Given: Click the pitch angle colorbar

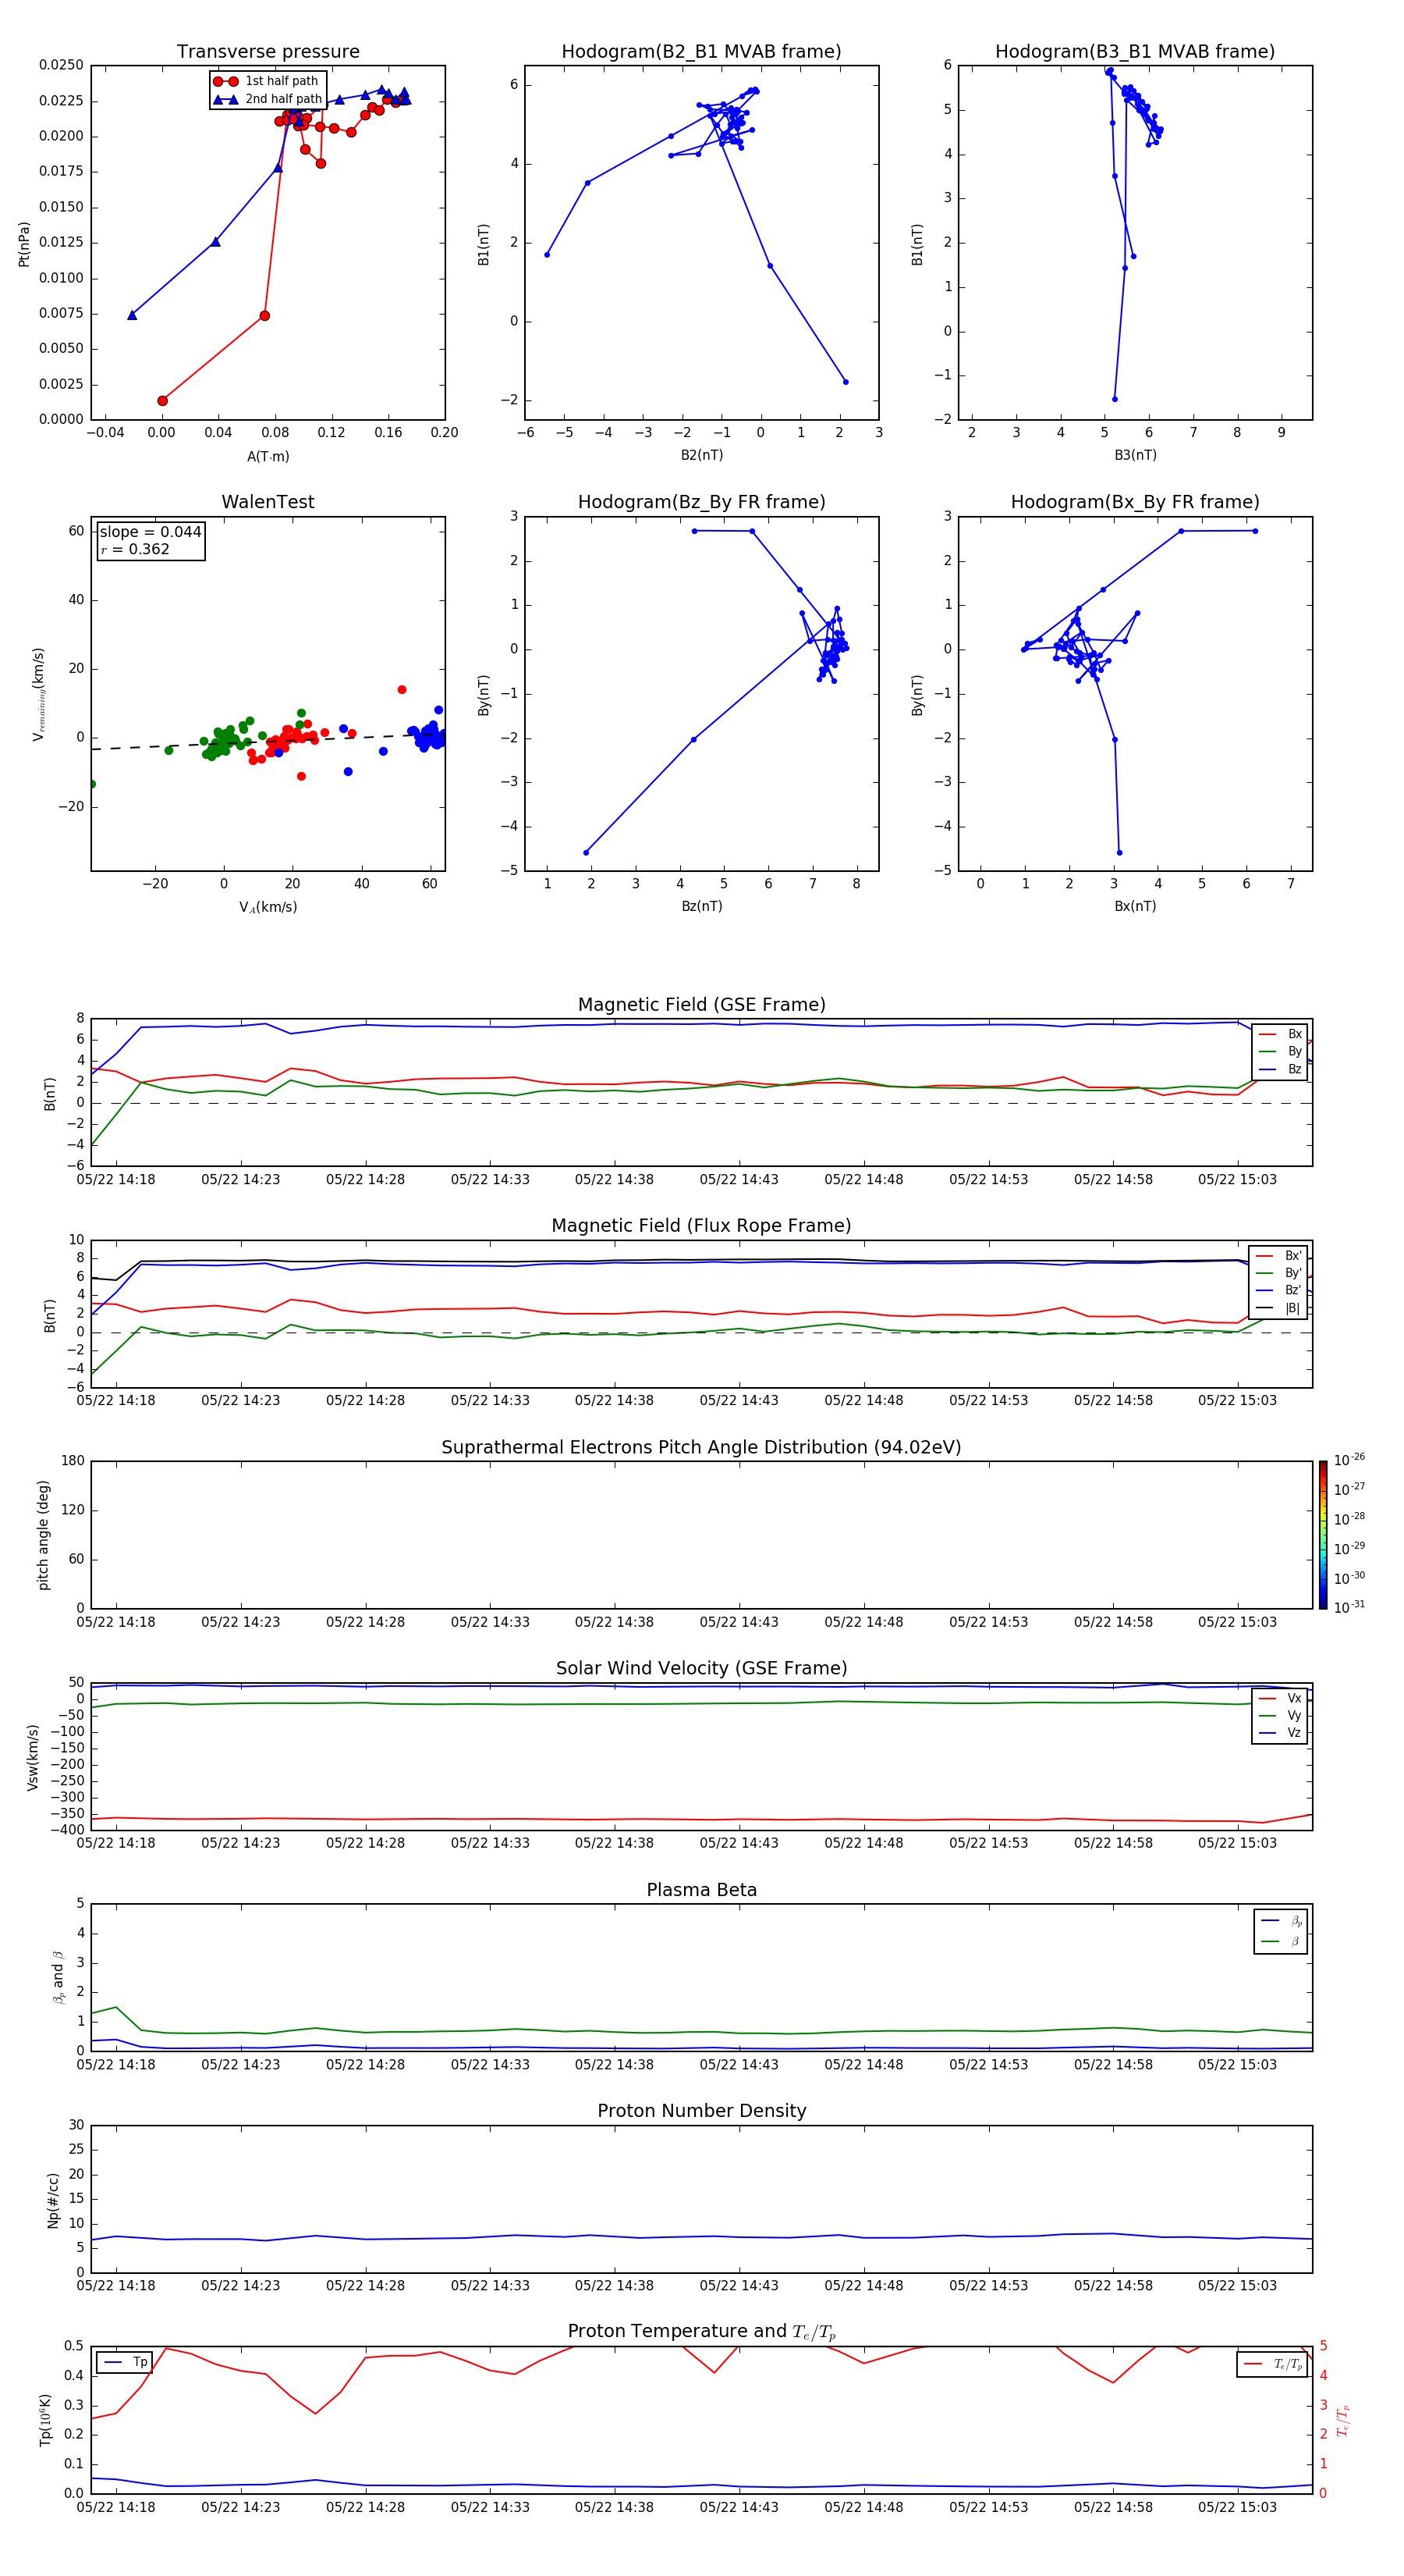Looking at the screenshot, I should [1323, 1535].
